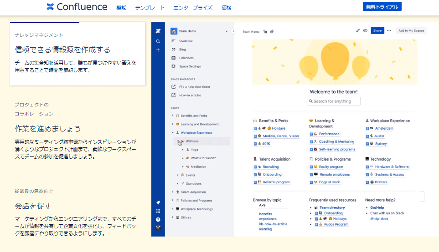Viewport: 439px width, 252px height.
Task: Click the Team Home space icon
Action: coord(174,31)
